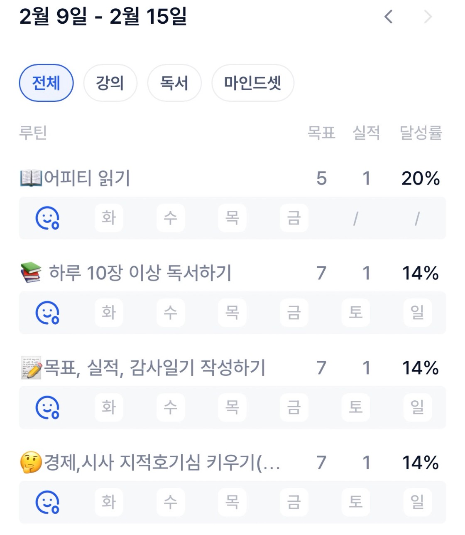Toggle 수 for 하루 10장 독서하기

tap(170, 313)
